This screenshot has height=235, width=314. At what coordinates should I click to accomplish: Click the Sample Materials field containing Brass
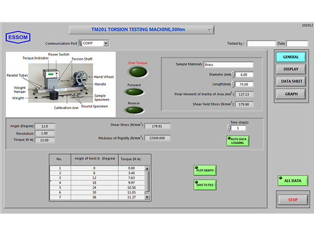click(x=228, y=65)
